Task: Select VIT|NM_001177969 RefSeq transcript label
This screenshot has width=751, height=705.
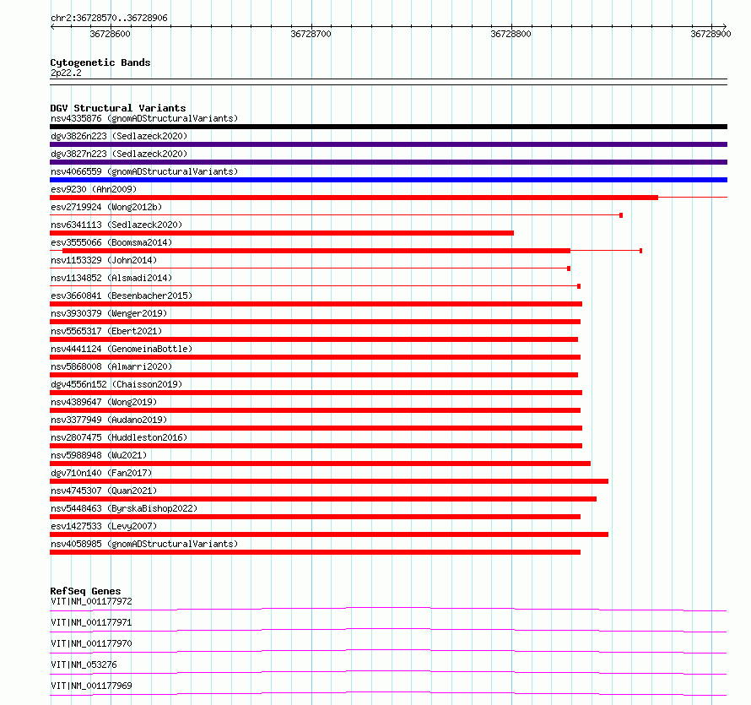Action: [x=91, y=686]
